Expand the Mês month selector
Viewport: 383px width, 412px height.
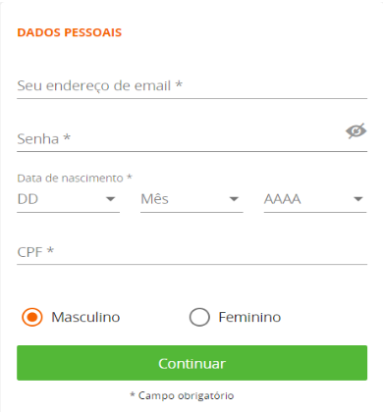point(191,199)
